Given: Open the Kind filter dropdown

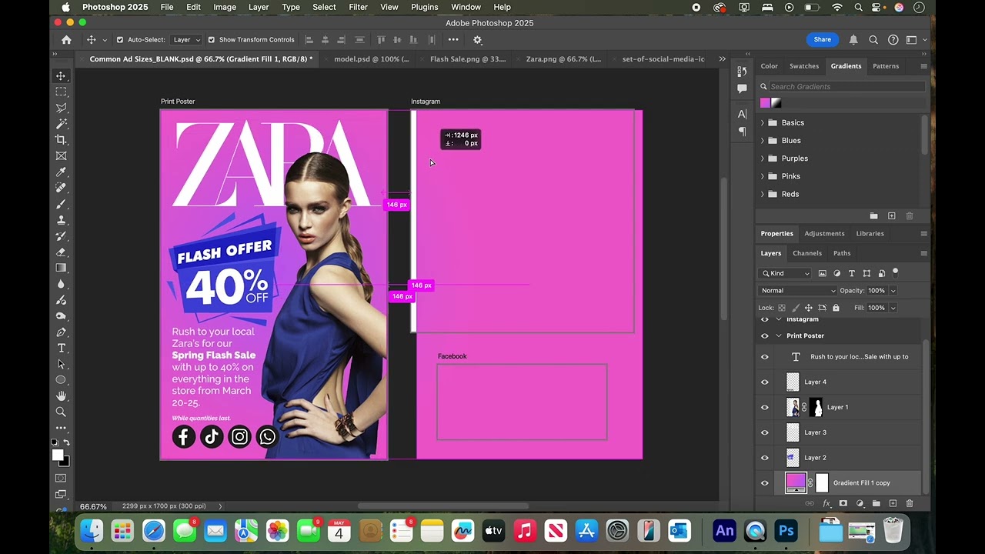Looking at the screenshot, I should (786, 273).
